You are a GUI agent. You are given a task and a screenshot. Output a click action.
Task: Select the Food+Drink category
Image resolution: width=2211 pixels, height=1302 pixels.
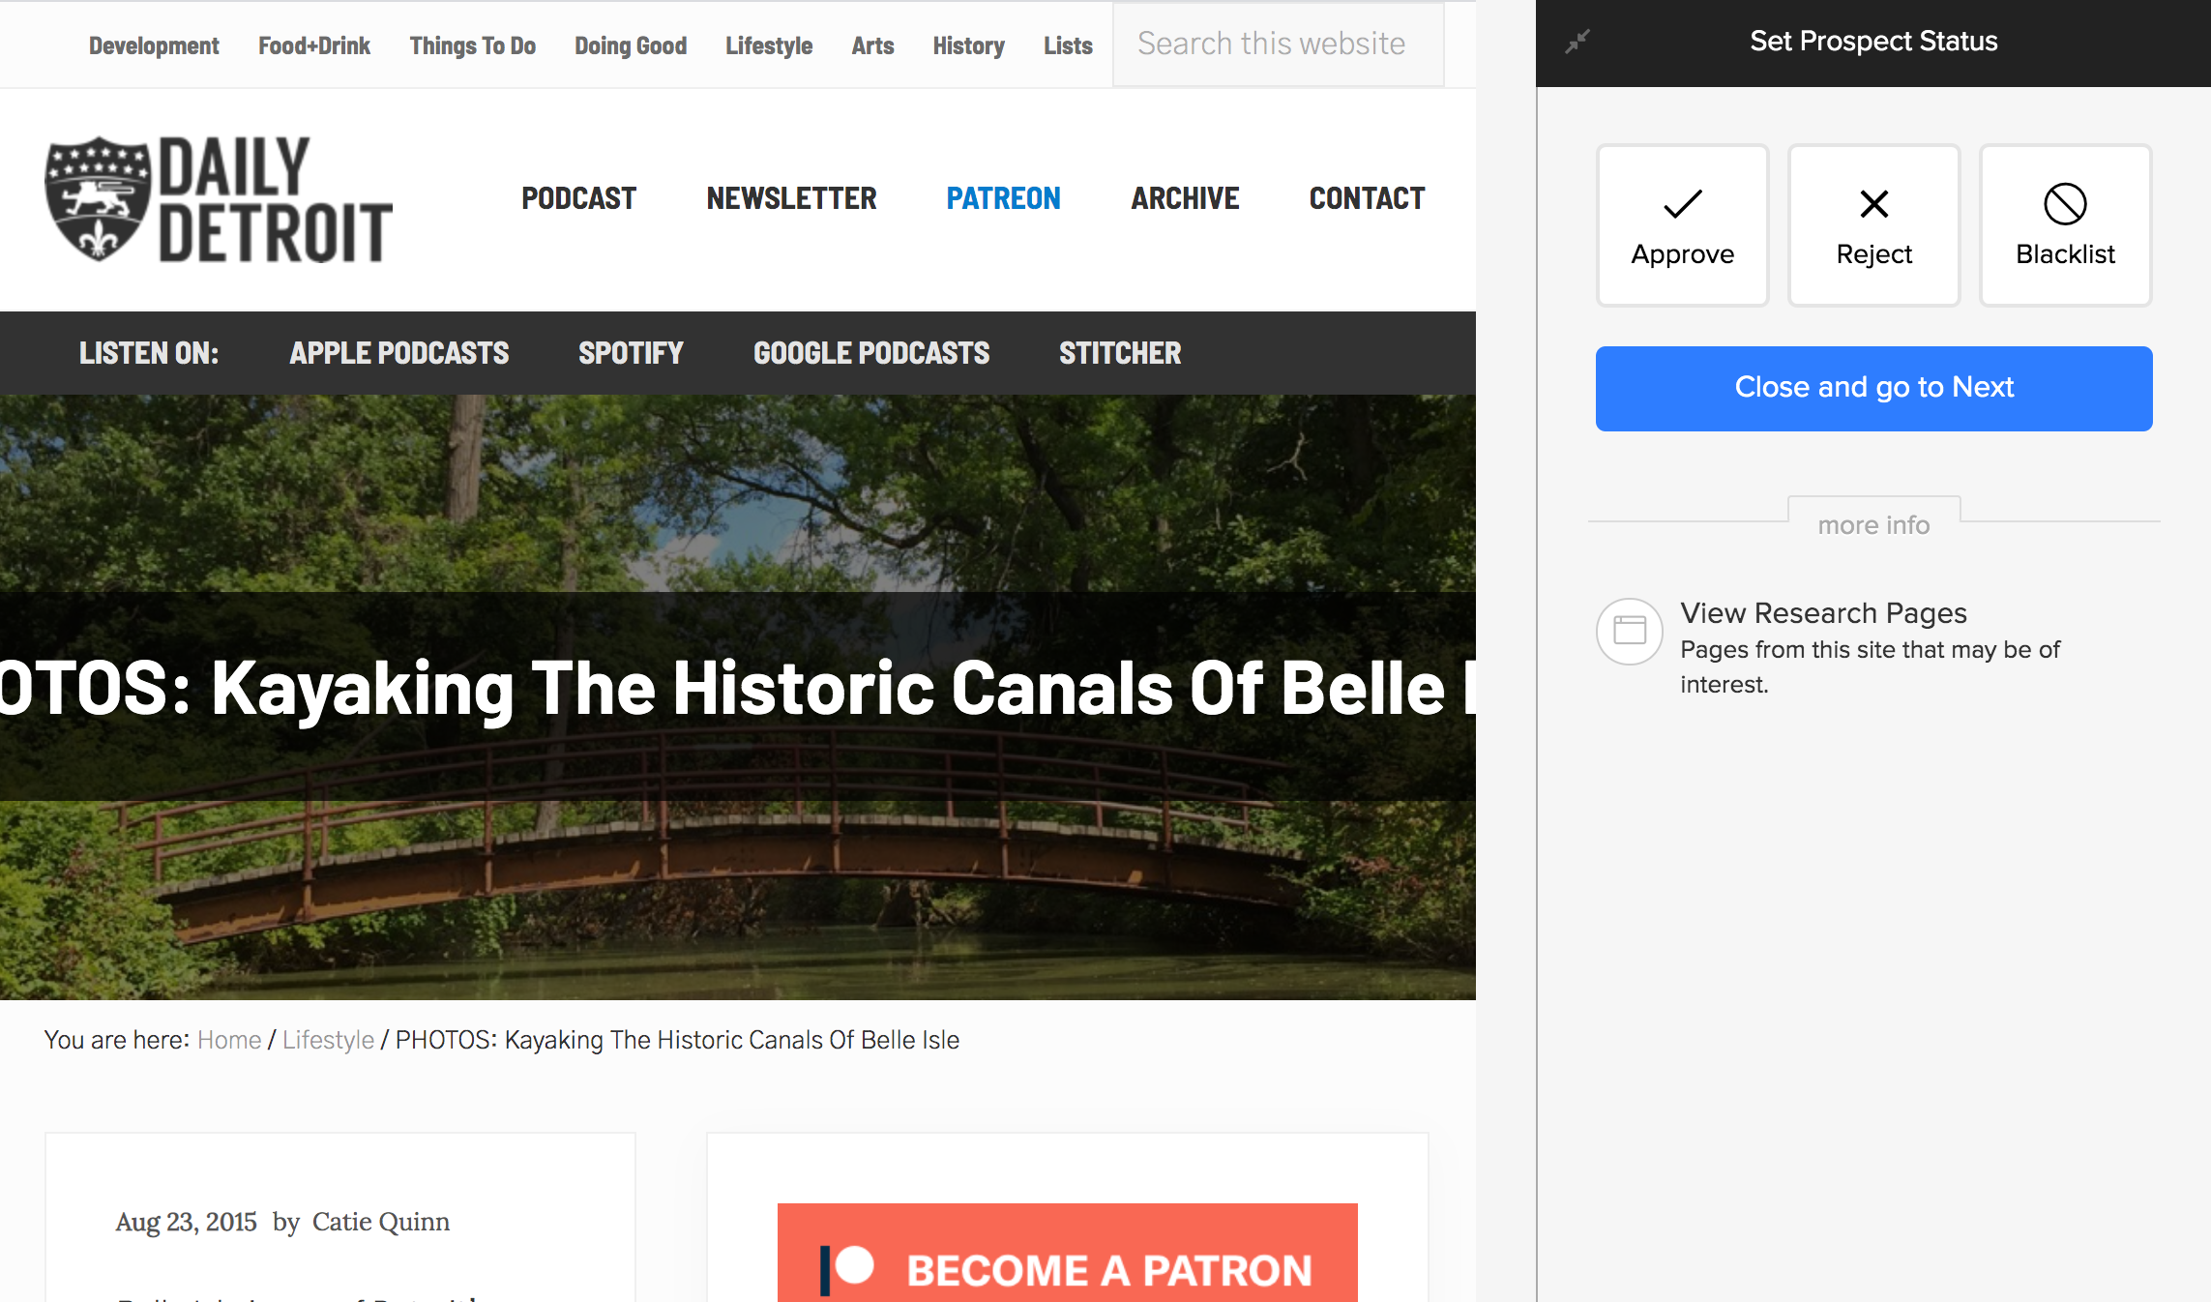[x=313, y=45]
